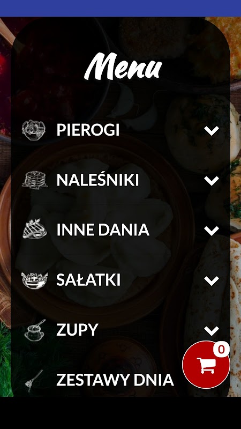
Task: Click the pierogi bowl icon
Action: tap(34, 130)
